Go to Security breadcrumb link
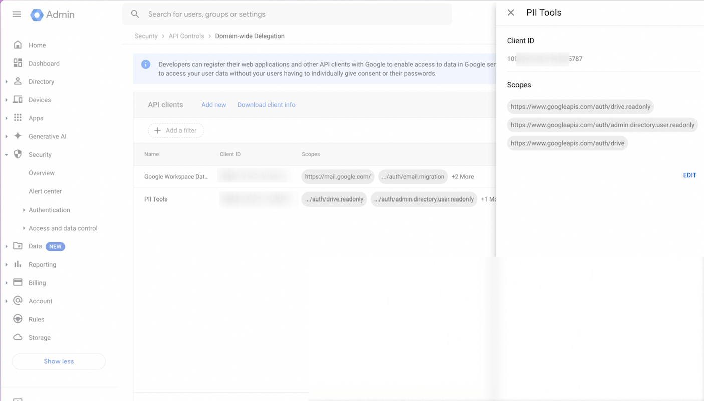This screenshot has width=704, height=401. coord(146,36)
